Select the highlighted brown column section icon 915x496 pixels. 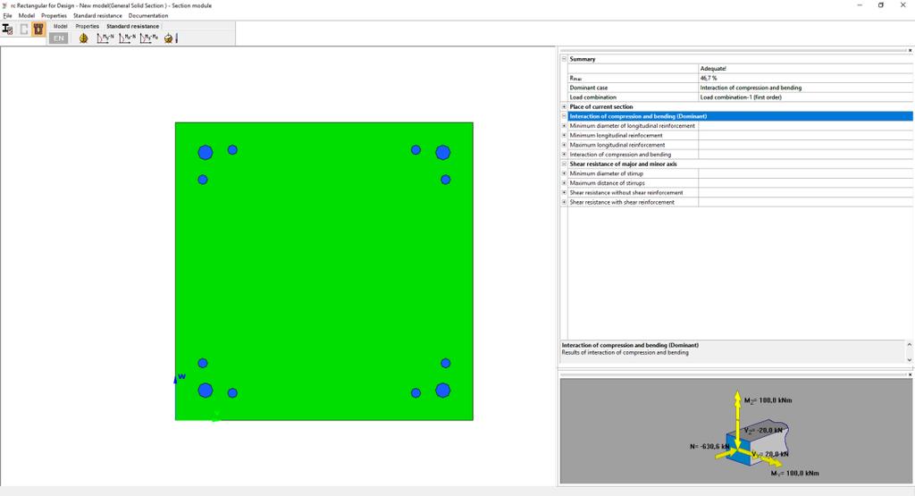coord(38,29)
